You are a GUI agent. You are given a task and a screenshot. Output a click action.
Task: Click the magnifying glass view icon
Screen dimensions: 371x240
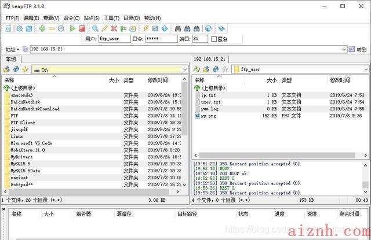pyautogui.click(x=95, y=29)
